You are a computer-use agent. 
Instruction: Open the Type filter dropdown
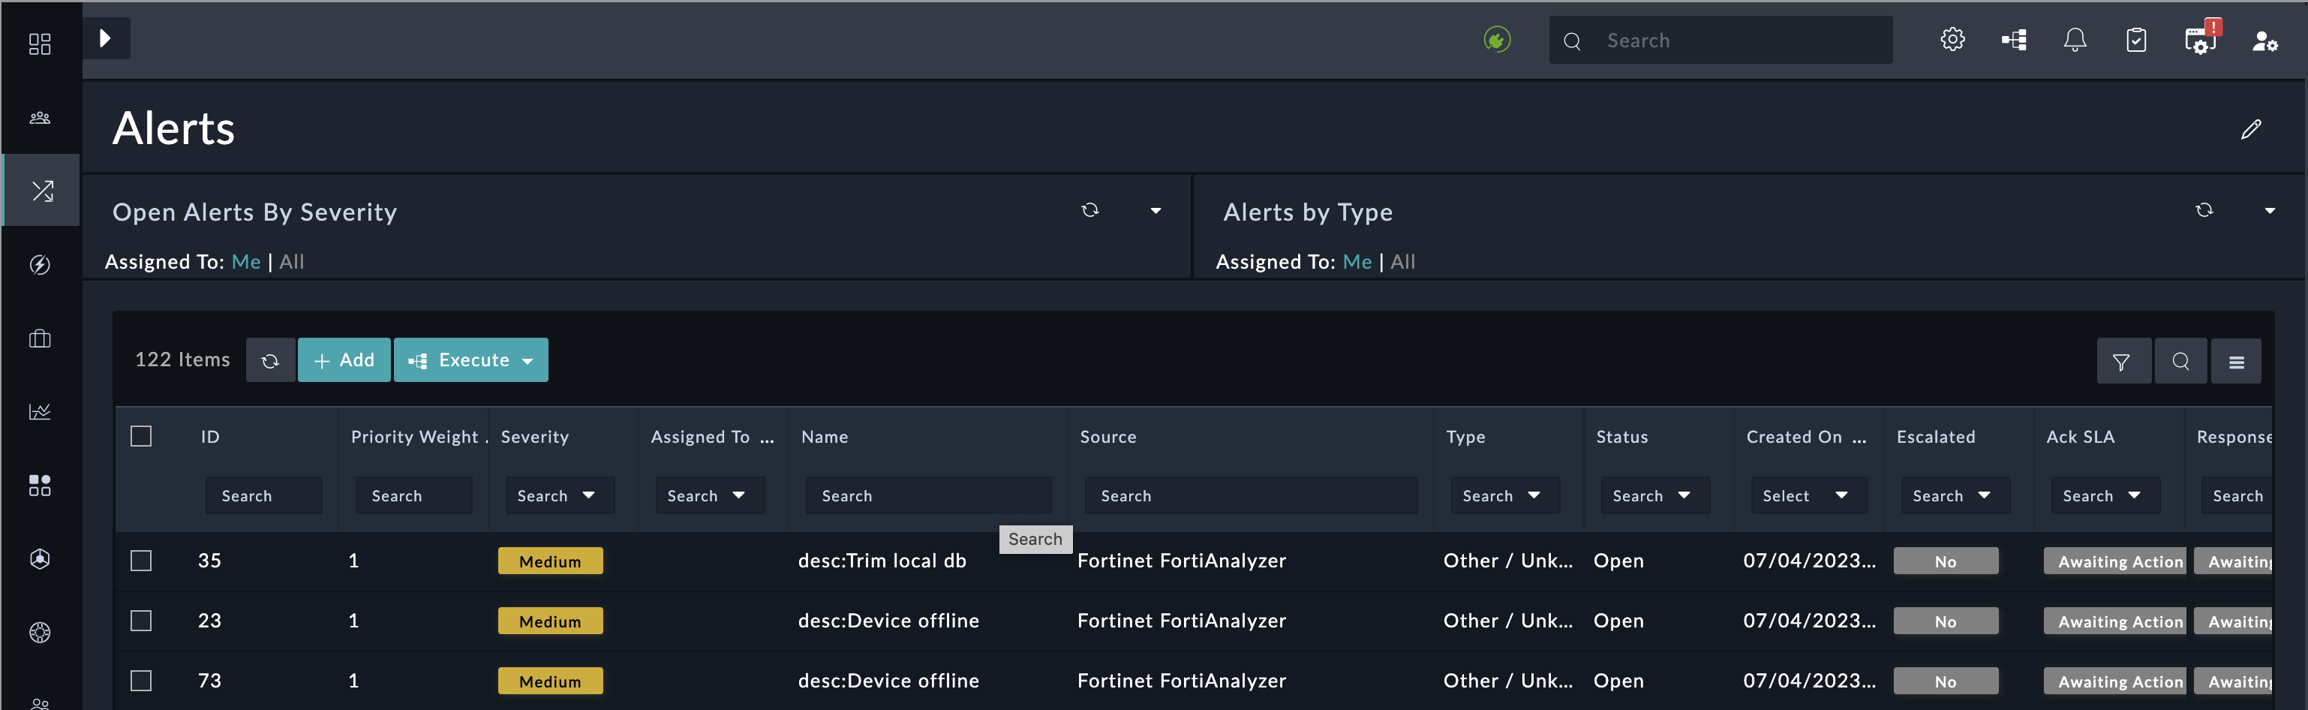pos(1505,496)
